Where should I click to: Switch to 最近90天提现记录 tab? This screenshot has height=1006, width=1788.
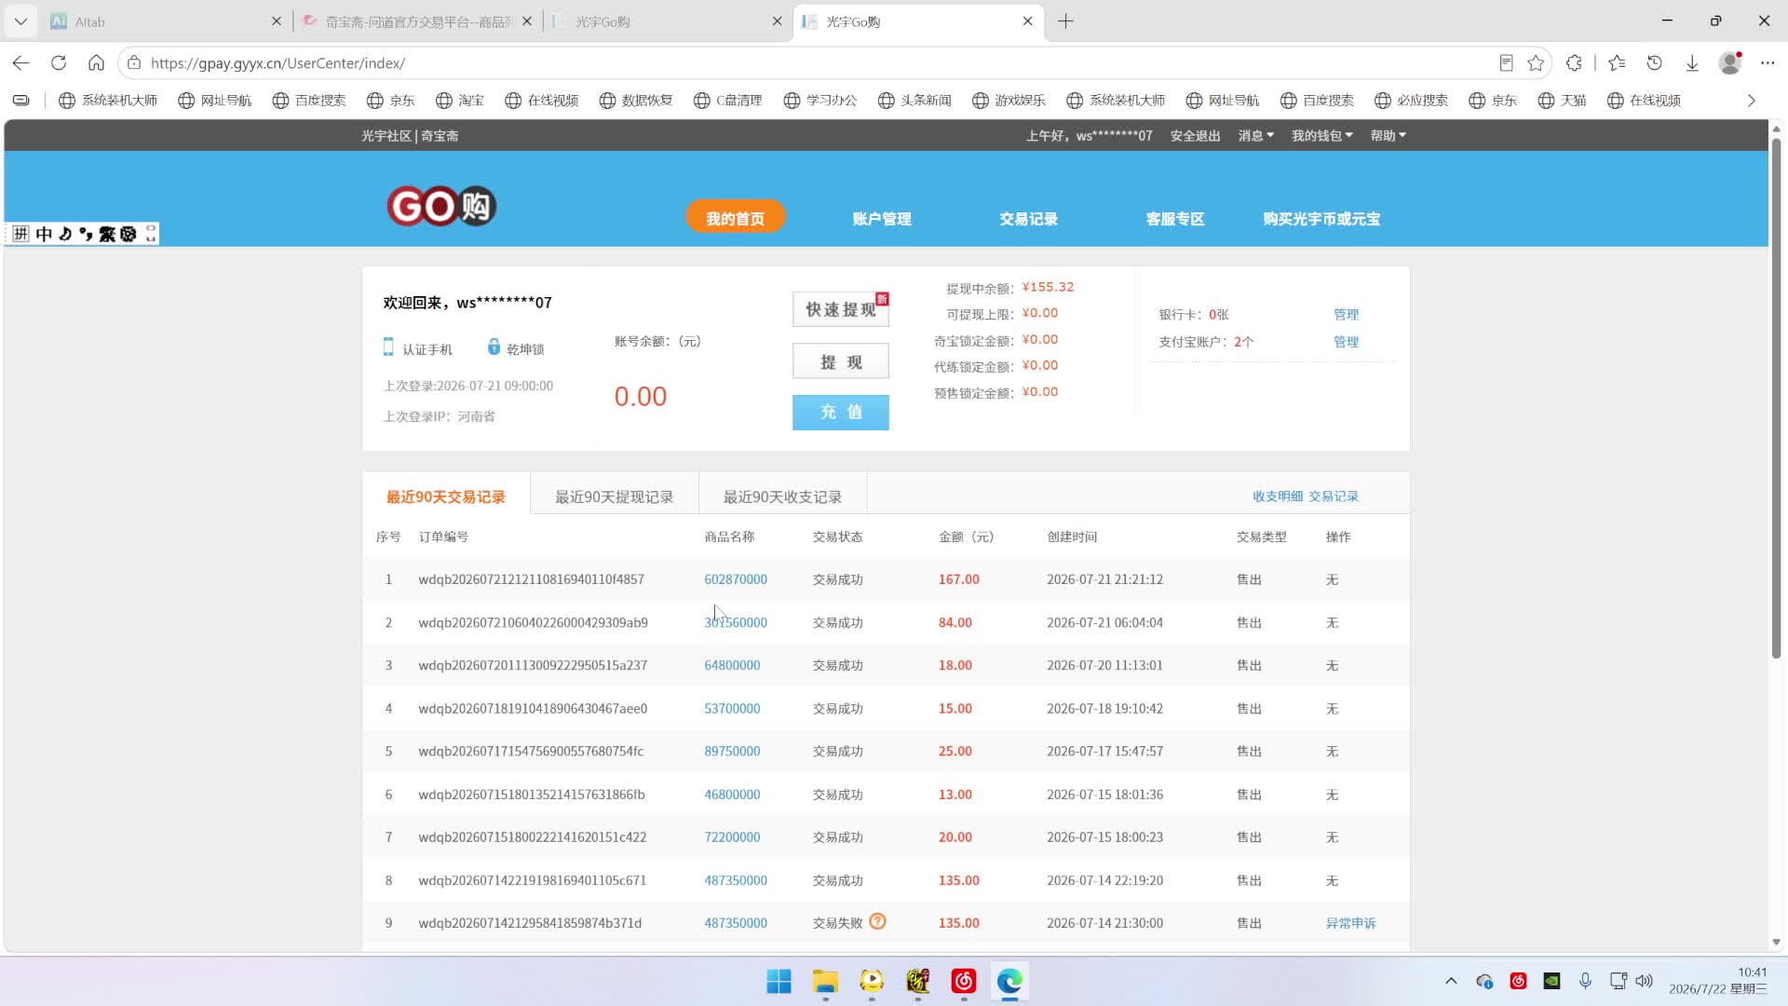pos(615,496)
